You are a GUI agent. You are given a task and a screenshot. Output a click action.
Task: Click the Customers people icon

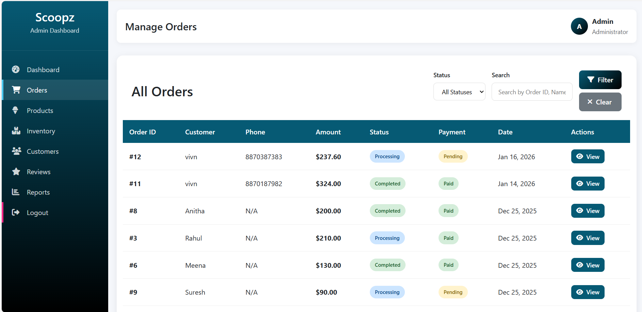tap(16, 151)
